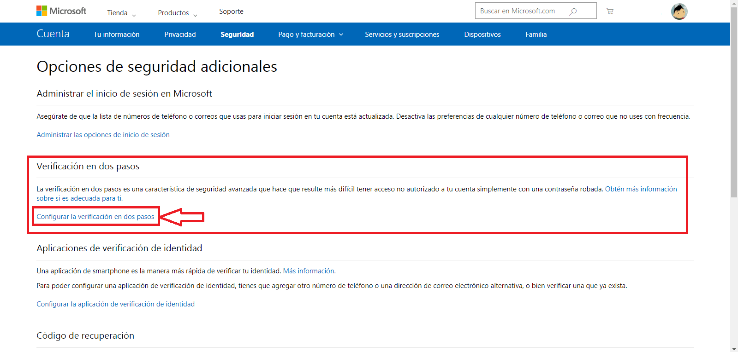Click the scrollbar up arrow

[x=734, y=3]
